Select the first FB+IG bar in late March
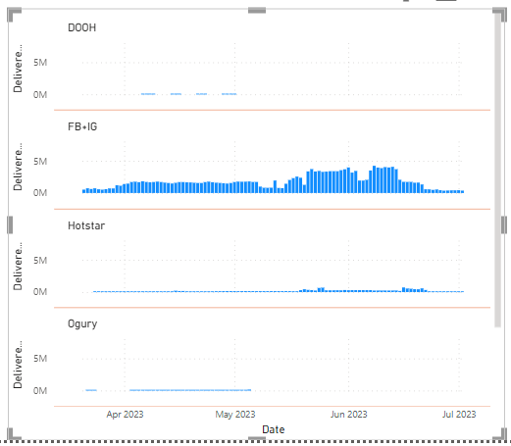This screenshot has height=446, width=511. point(84,191)
